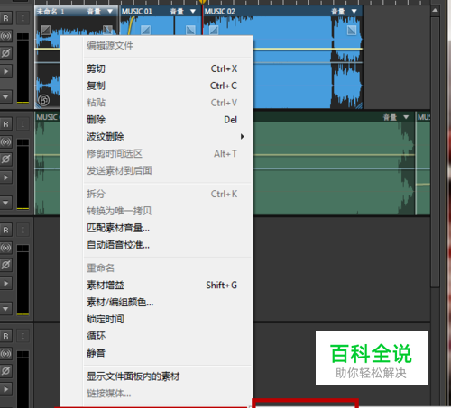Click the fade-in handle on MUSIC 02 clip
This screenshot has height=408, width=451.
click(214, 30)
